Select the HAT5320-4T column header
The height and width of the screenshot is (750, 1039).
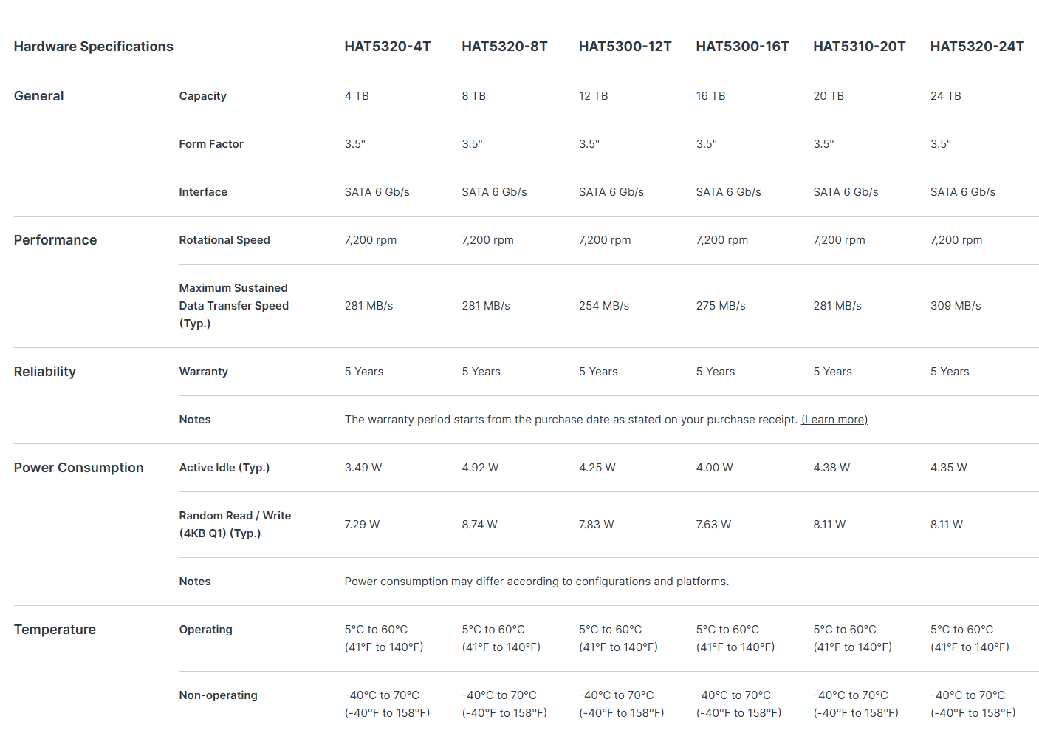pos(388,47)
